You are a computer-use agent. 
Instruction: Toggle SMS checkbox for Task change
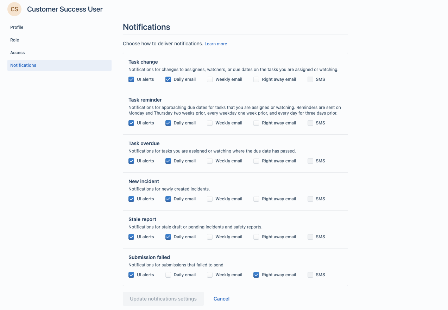(x=310, y=79)
